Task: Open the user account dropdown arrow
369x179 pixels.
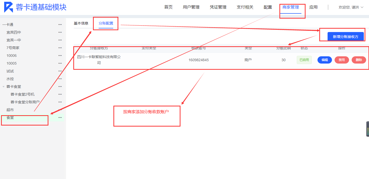Action: 362,7
